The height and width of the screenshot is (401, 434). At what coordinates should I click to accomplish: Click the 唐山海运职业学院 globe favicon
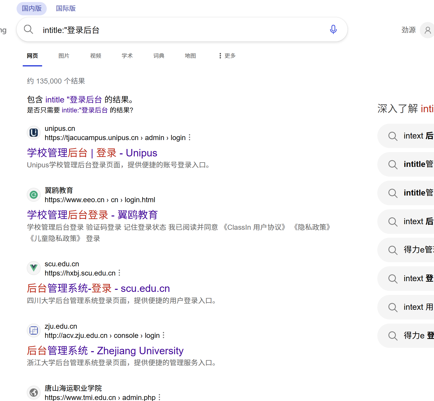(x=34, y=393)
